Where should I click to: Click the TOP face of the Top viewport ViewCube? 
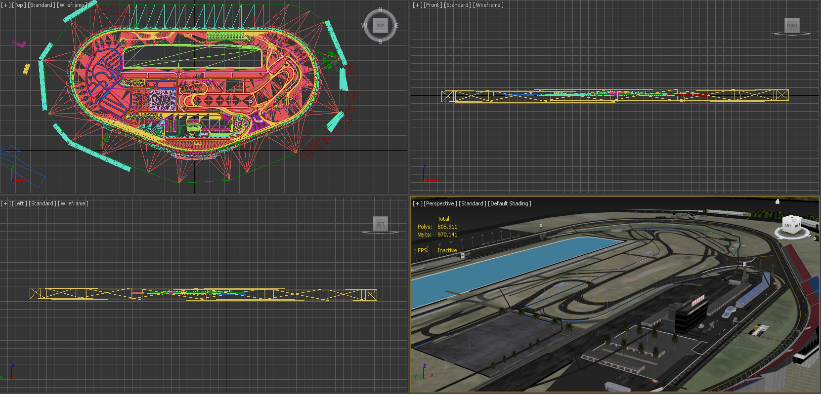tap(380, 25)
